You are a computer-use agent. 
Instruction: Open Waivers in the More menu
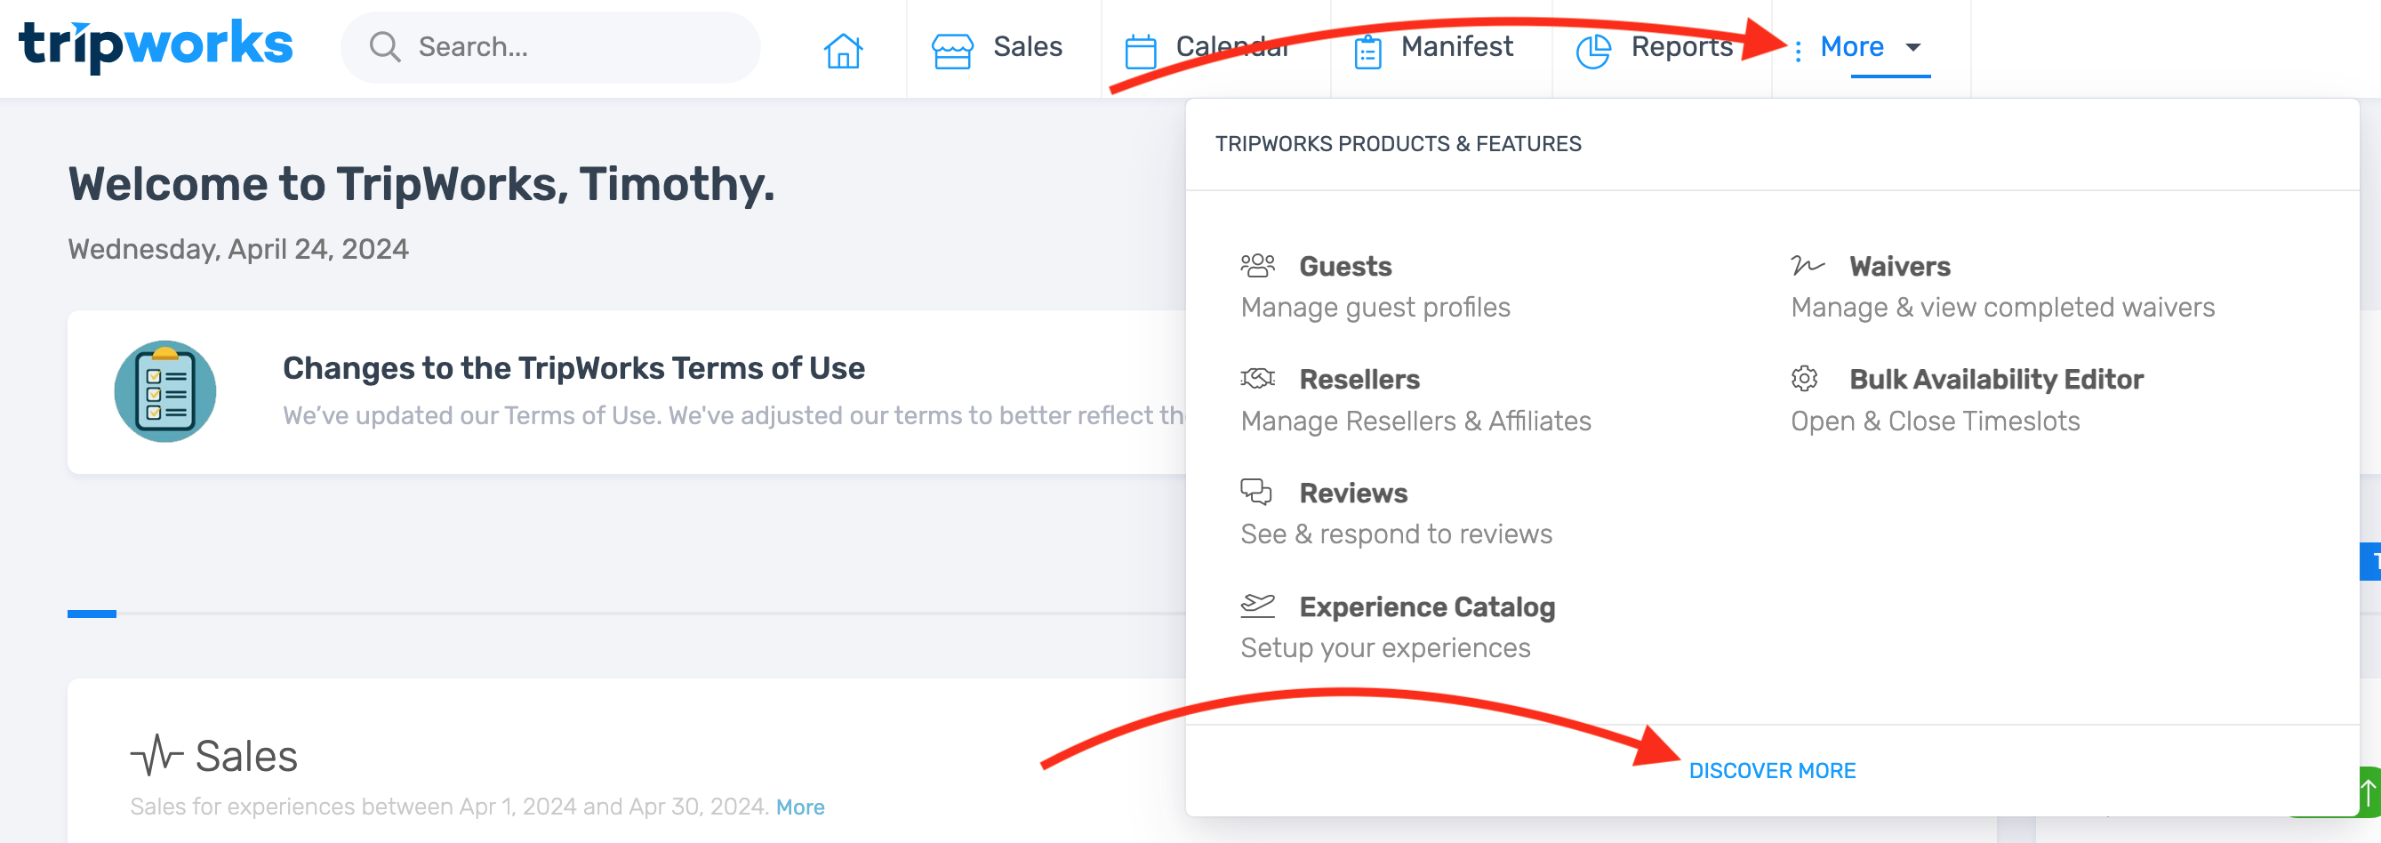click(1899, 266)
